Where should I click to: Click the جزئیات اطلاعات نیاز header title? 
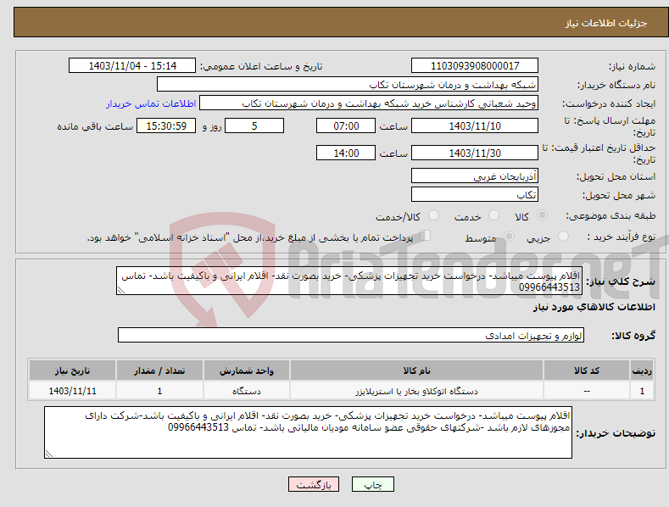(x=606, y=23)
